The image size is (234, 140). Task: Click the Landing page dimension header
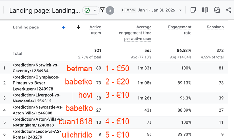tap(26, 27)
